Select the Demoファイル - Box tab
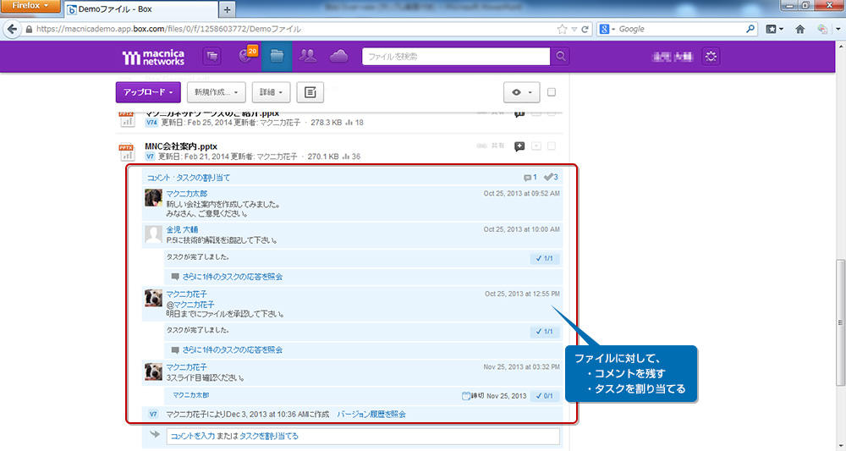Image resolution: width=846 pixels, height=451 pixels. coord(141,9)
